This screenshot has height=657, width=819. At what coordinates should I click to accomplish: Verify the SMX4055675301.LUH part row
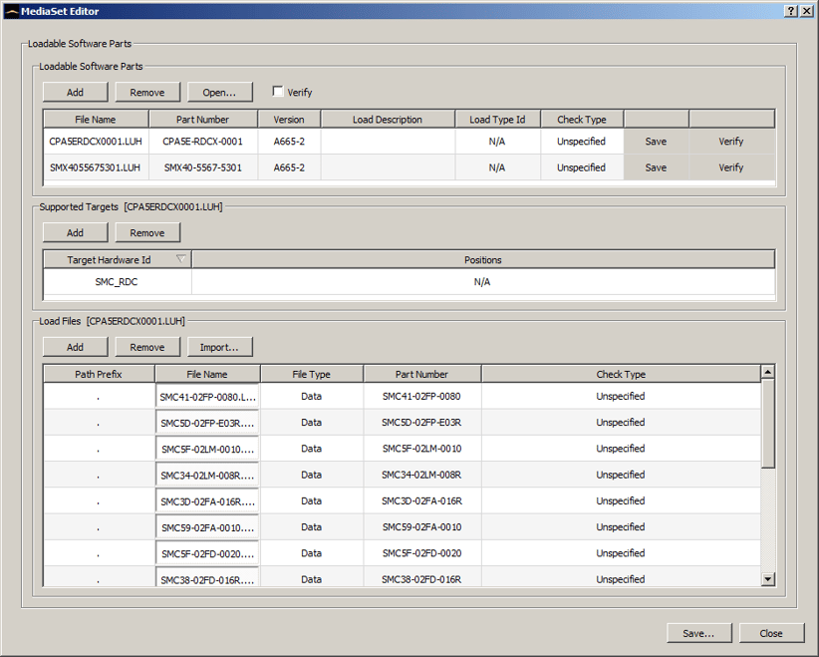pos(730,166)
